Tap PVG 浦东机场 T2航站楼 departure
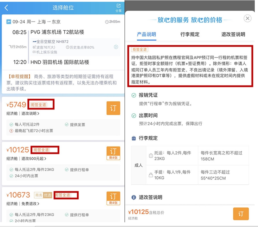The width and height of the screenshot is (258, 227). click(57, 32)
